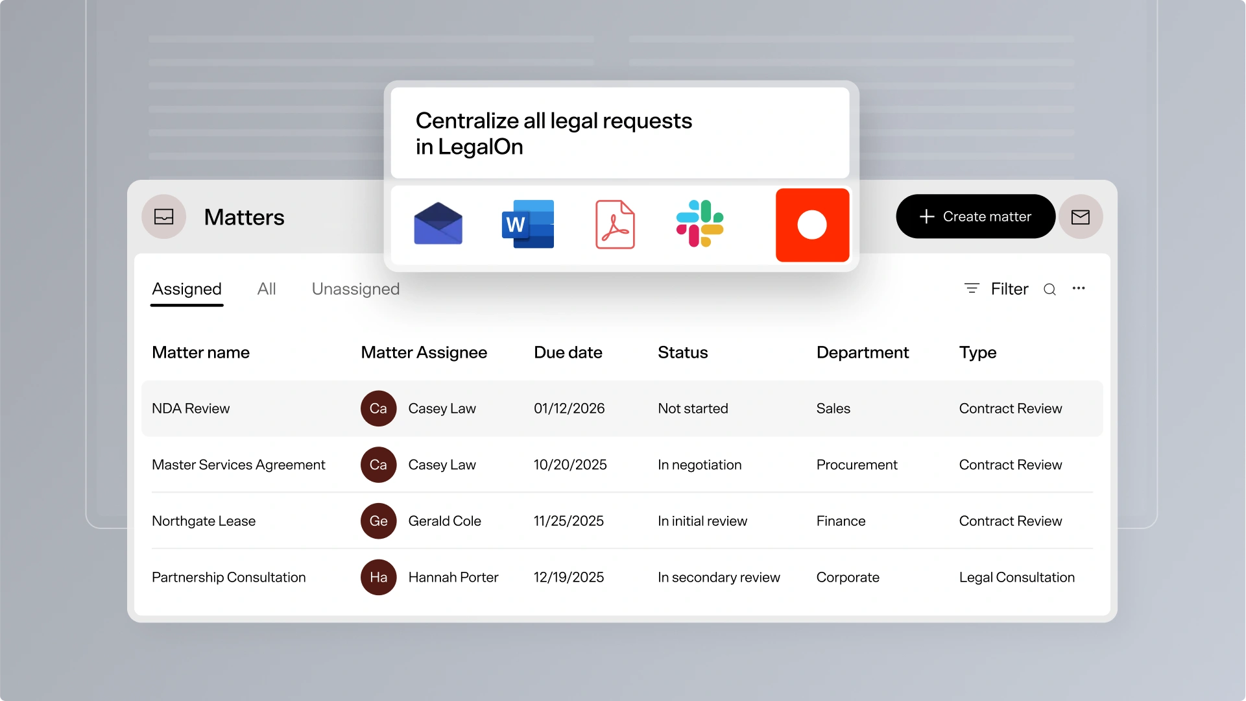Open the Master Services Agreement matter
The height and width of the screenshot is (701, 1246).
(x=238, y=465)
